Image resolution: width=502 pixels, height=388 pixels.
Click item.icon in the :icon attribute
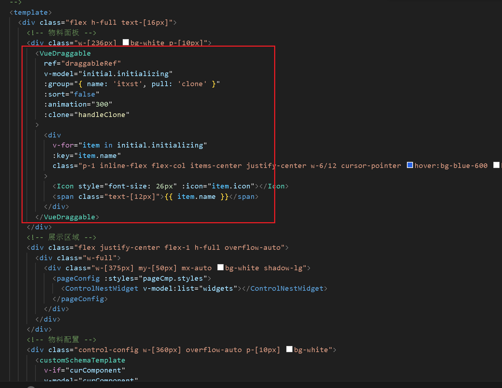click(231, 186)
